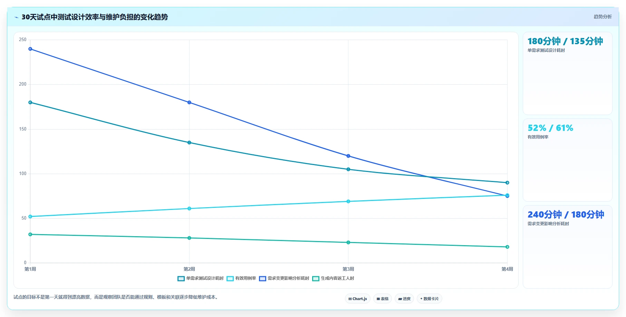The width and height of the screenshot is (626, 317).
Task: Click the 第4周 x-axis label
Action: pos(507,269)
